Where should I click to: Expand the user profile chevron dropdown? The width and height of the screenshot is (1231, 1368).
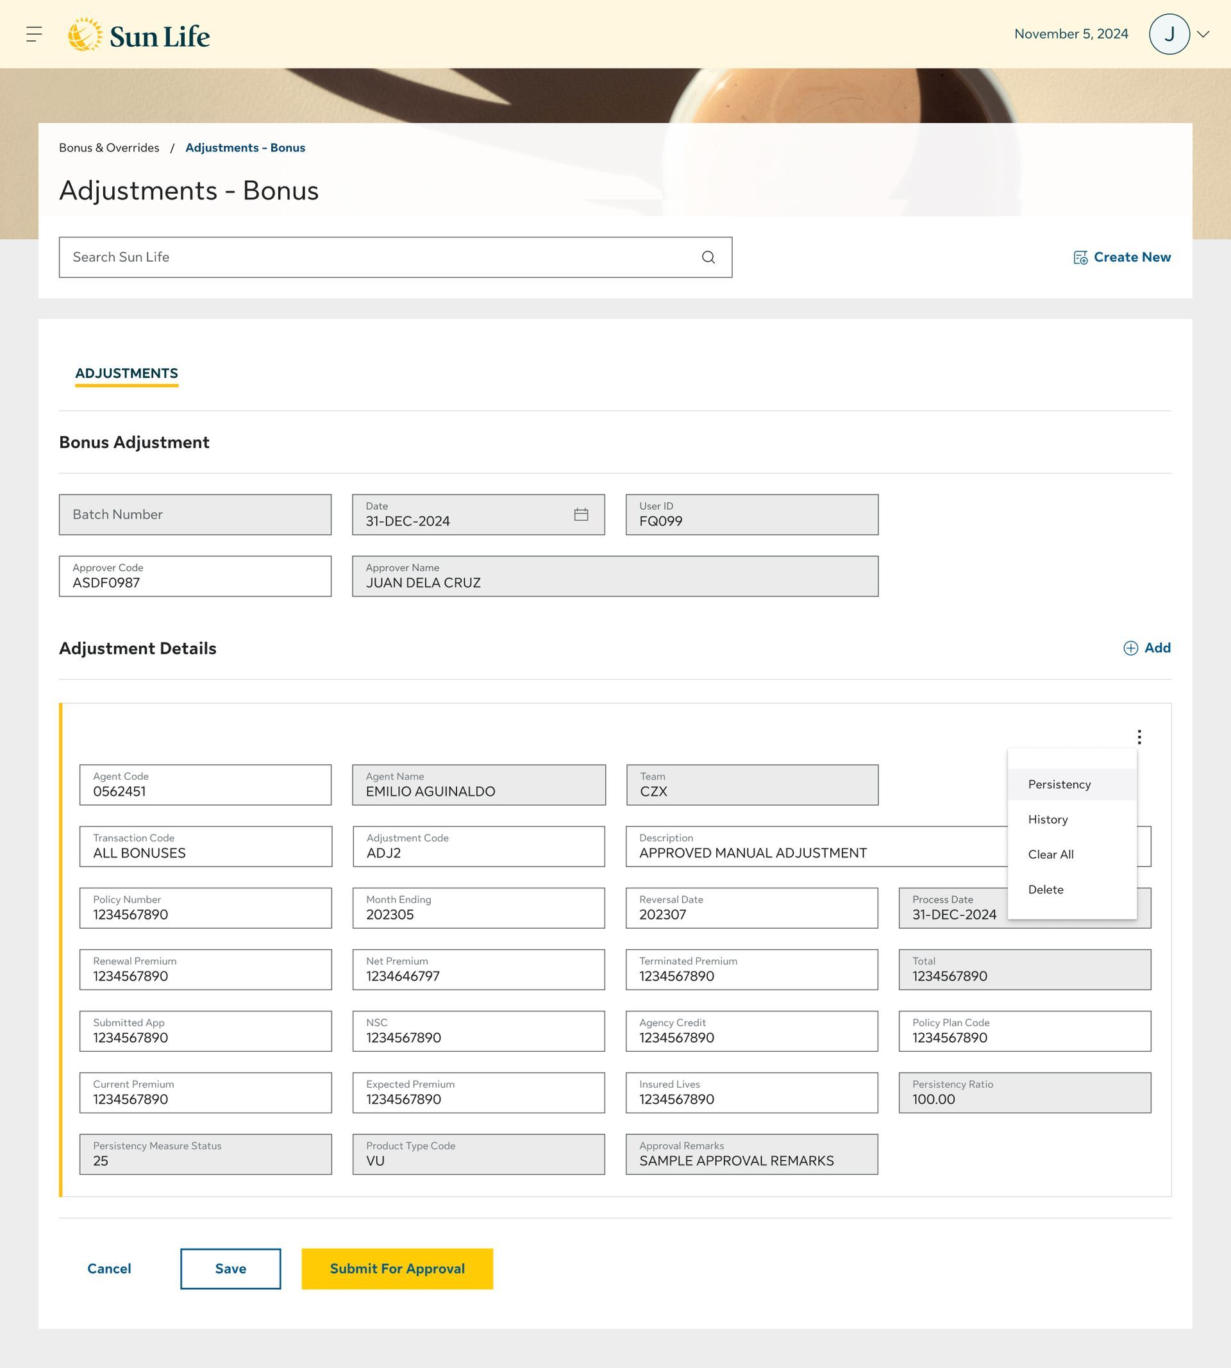click(1203, 34)
